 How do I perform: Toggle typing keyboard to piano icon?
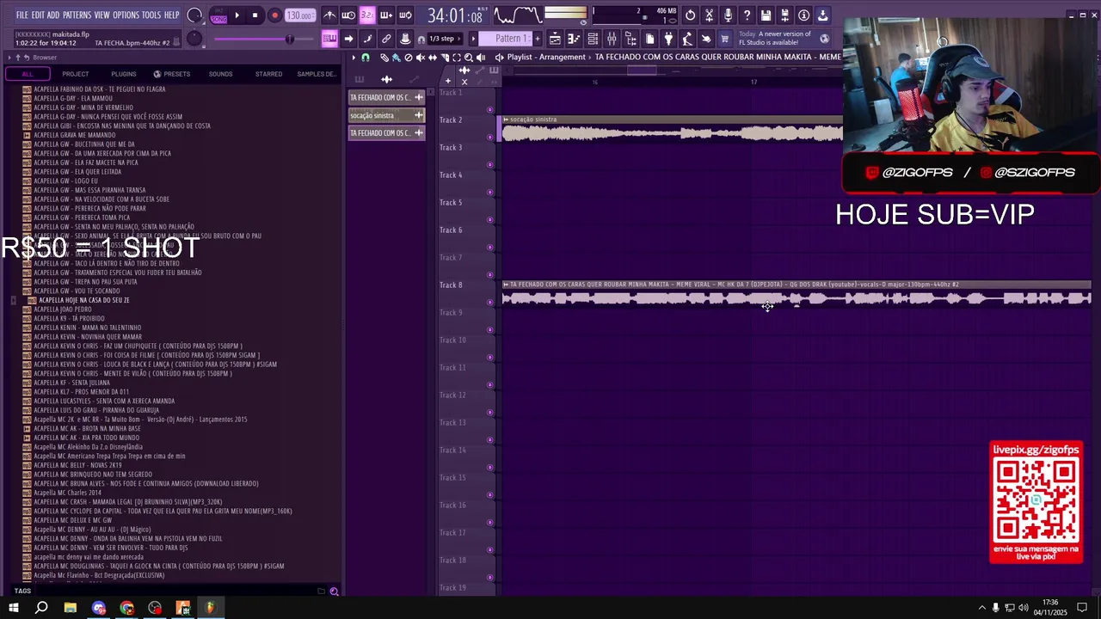[x=329, y=39]
